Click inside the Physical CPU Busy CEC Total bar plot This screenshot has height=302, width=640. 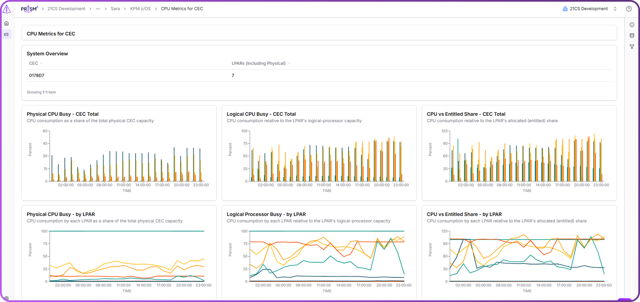[127, 156]
